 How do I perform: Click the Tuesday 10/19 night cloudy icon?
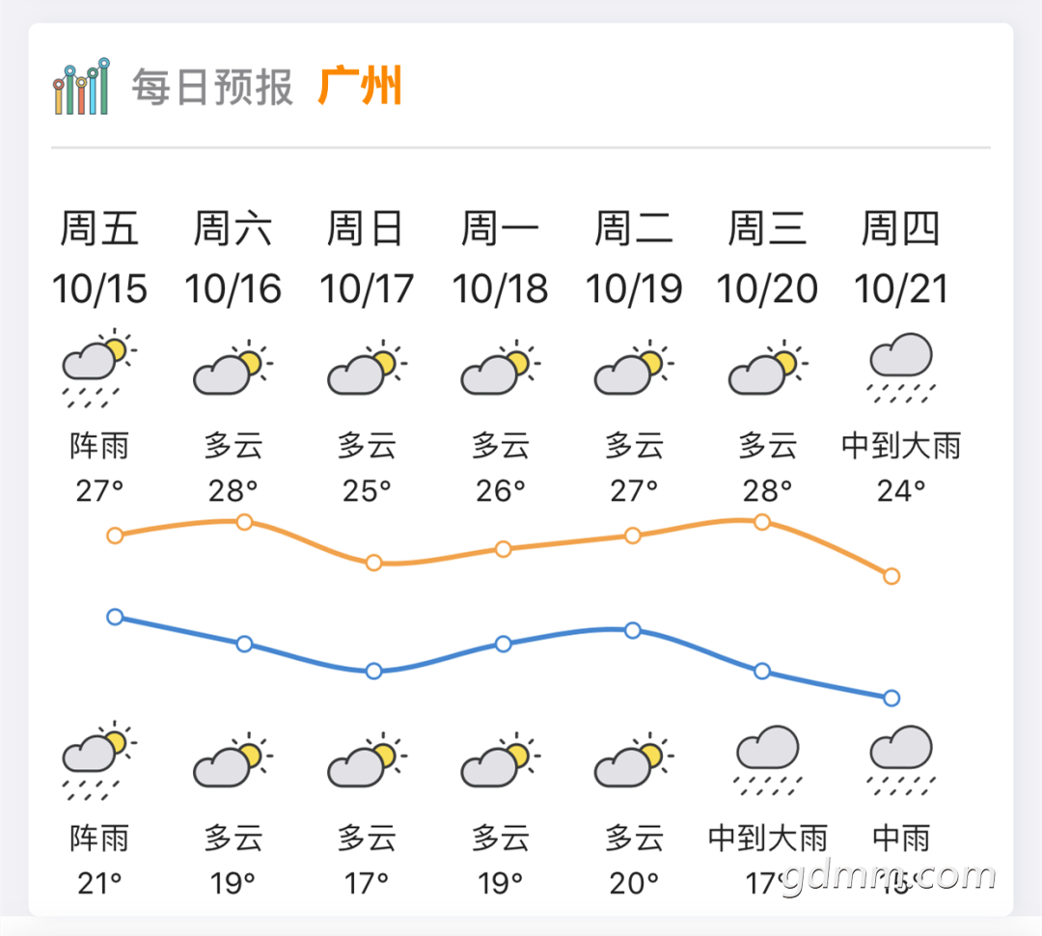tap(634, 759)
